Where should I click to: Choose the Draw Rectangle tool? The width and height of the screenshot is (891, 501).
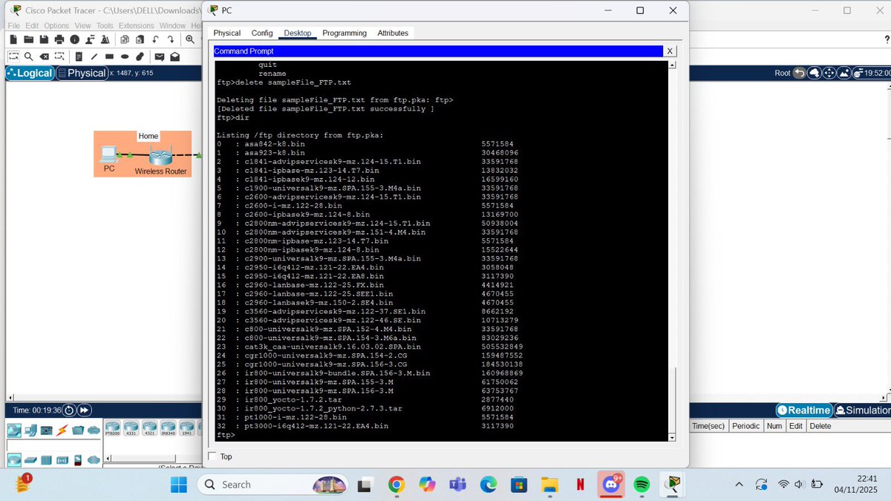tap(109, 56)
